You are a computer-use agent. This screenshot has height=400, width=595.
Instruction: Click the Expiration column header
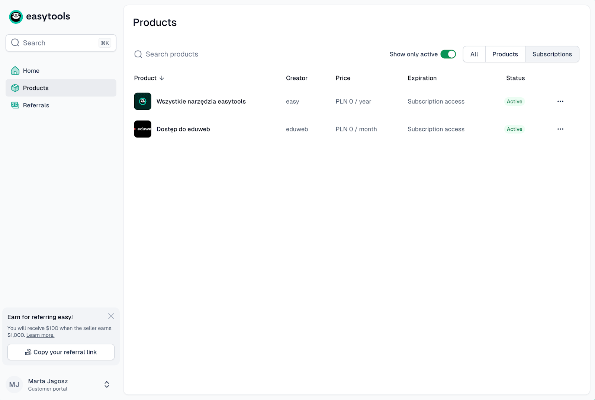(x=422, y=78)
